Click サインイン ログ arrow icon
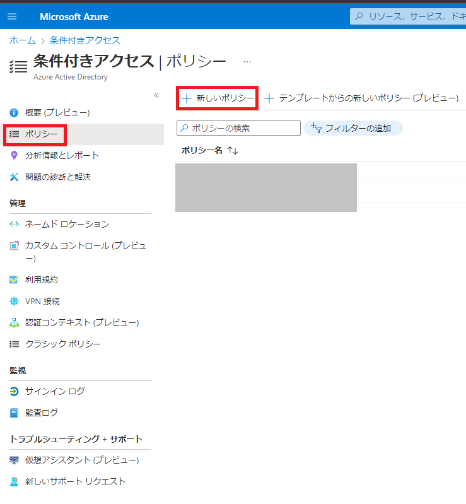Viewport: 466px width, 504px height. (14, 391)
